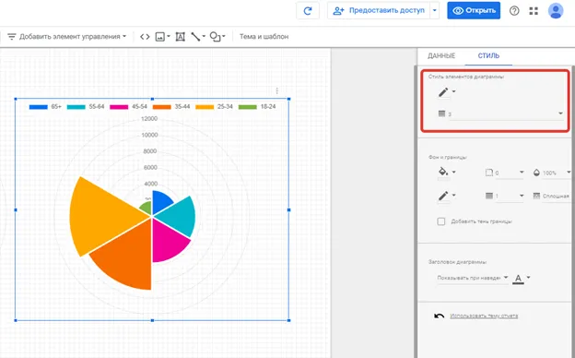Image resolution: width=575 pixels, height=358 pixels.
Task: Open the share access dropdown arrow
Action: [x=435, y=11]
